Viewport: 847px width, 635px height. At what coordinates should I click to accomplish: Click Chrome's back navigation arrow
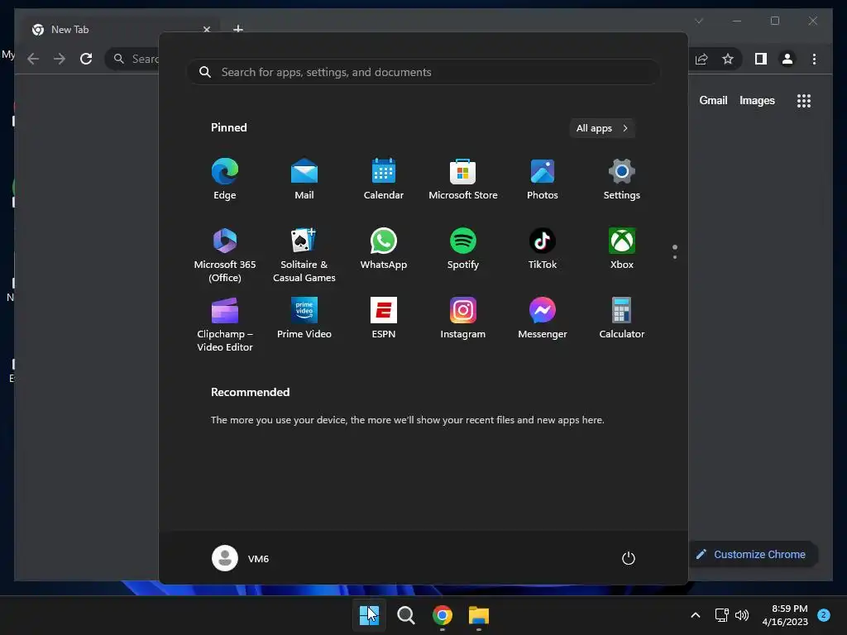pyautogui.click(x=33, y=59)
